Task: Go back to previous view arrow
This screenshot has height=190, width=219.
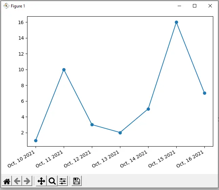Action: [17, 181]
